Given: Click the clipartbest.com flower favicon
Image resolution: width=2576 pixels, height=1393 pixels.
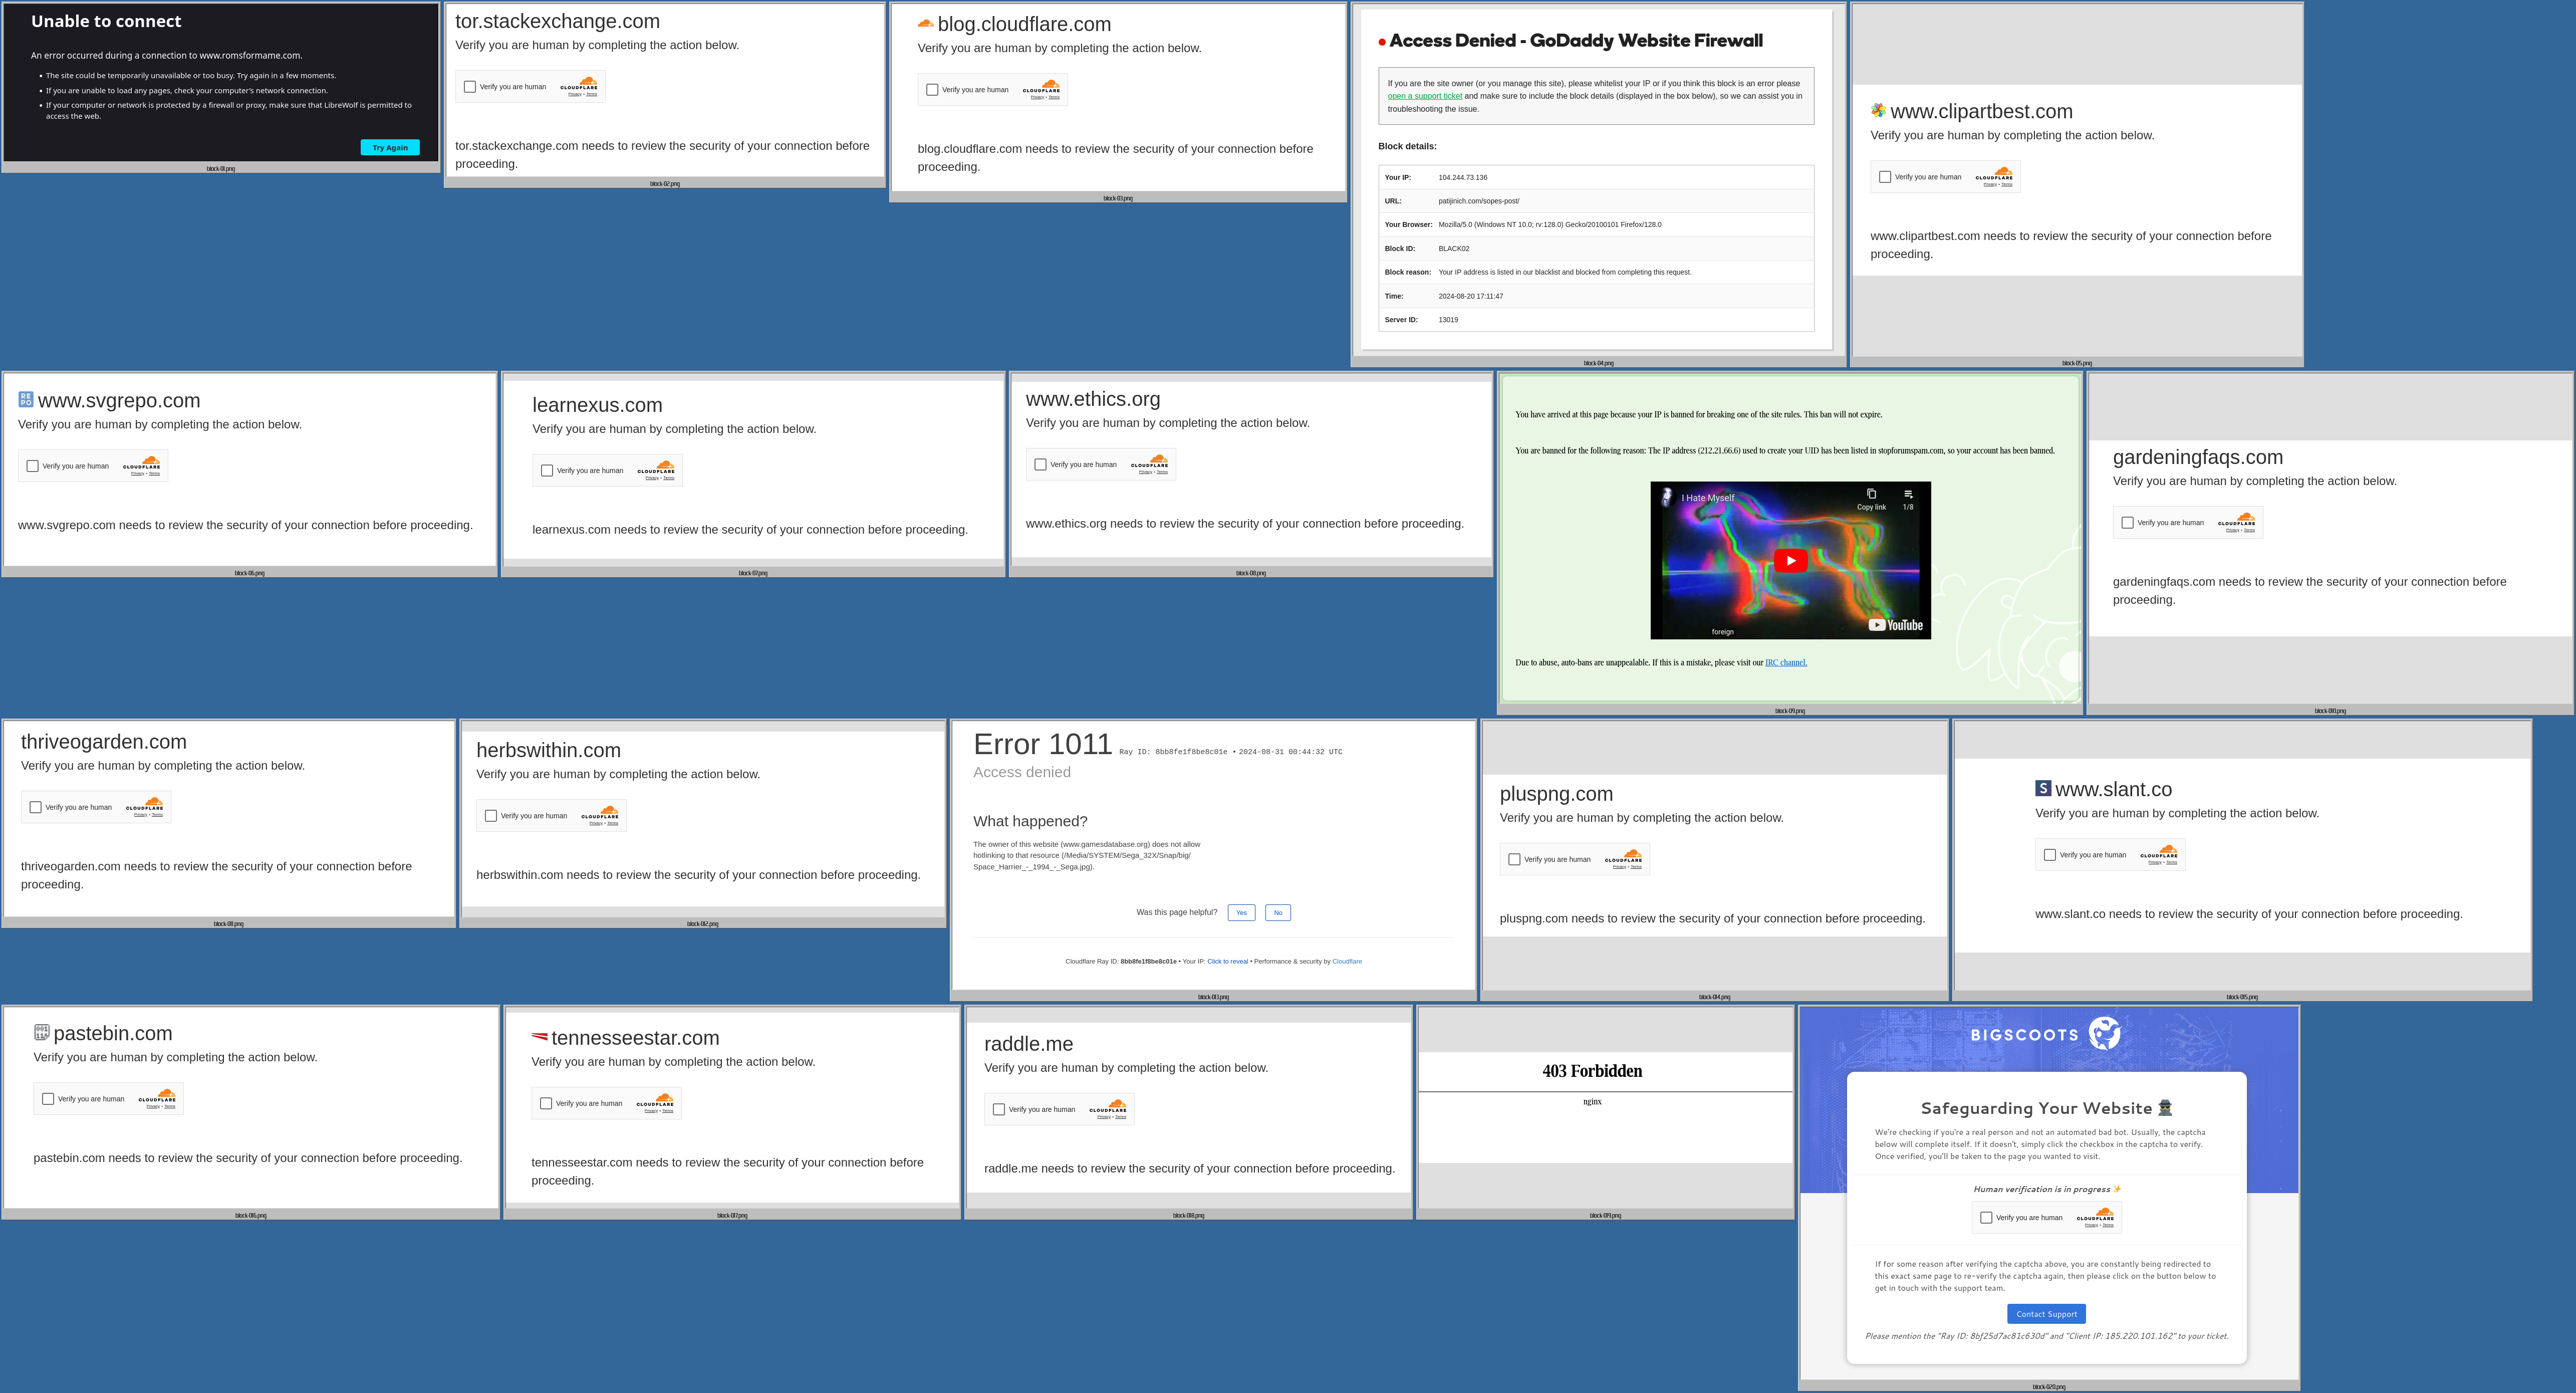Looking at the screenshot, I should point(1878,110).
